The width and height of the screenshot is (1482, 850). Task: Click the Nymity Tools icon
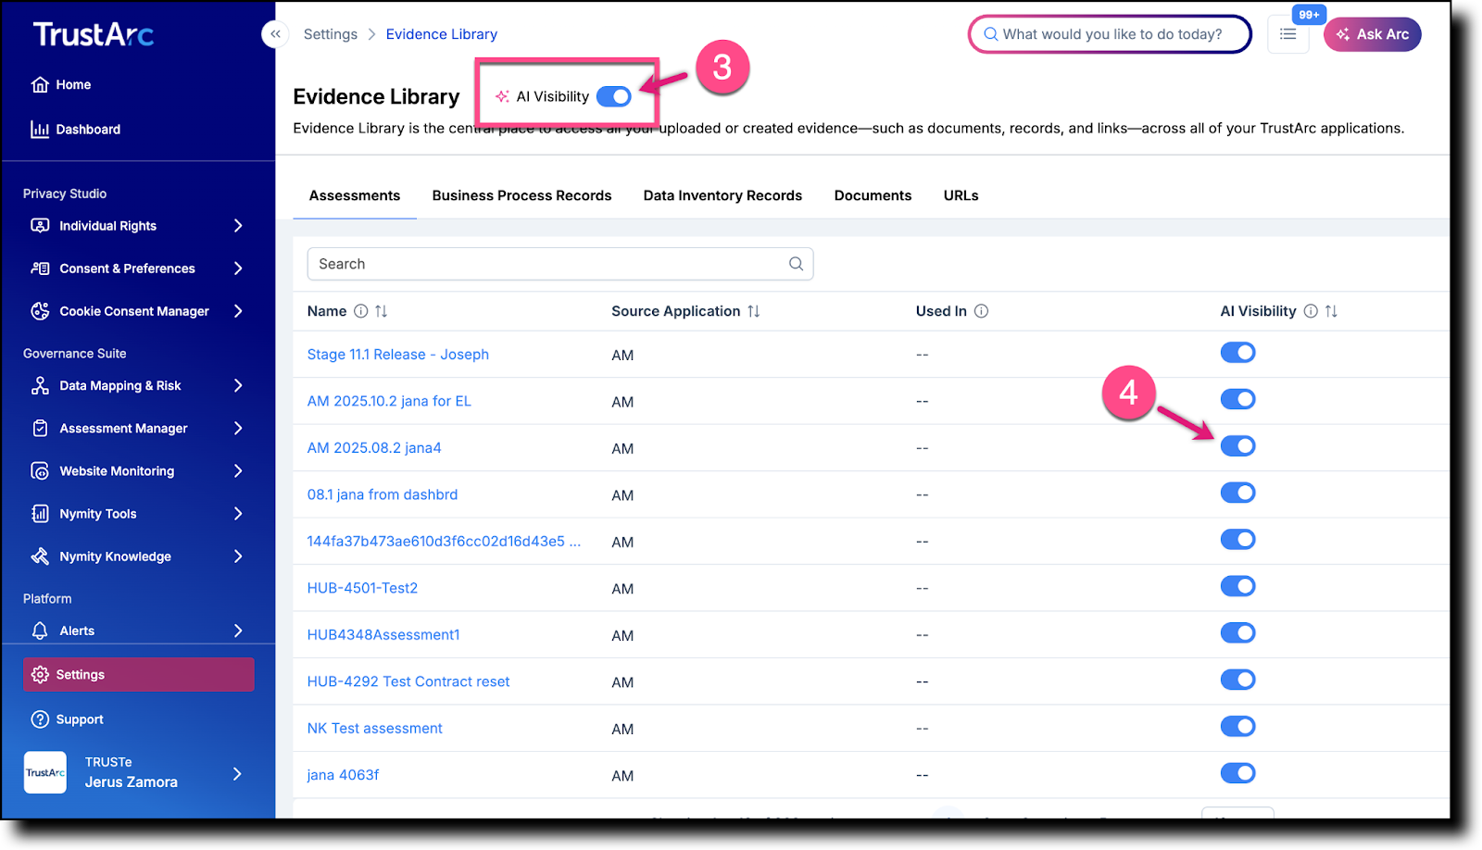point(40,513)
